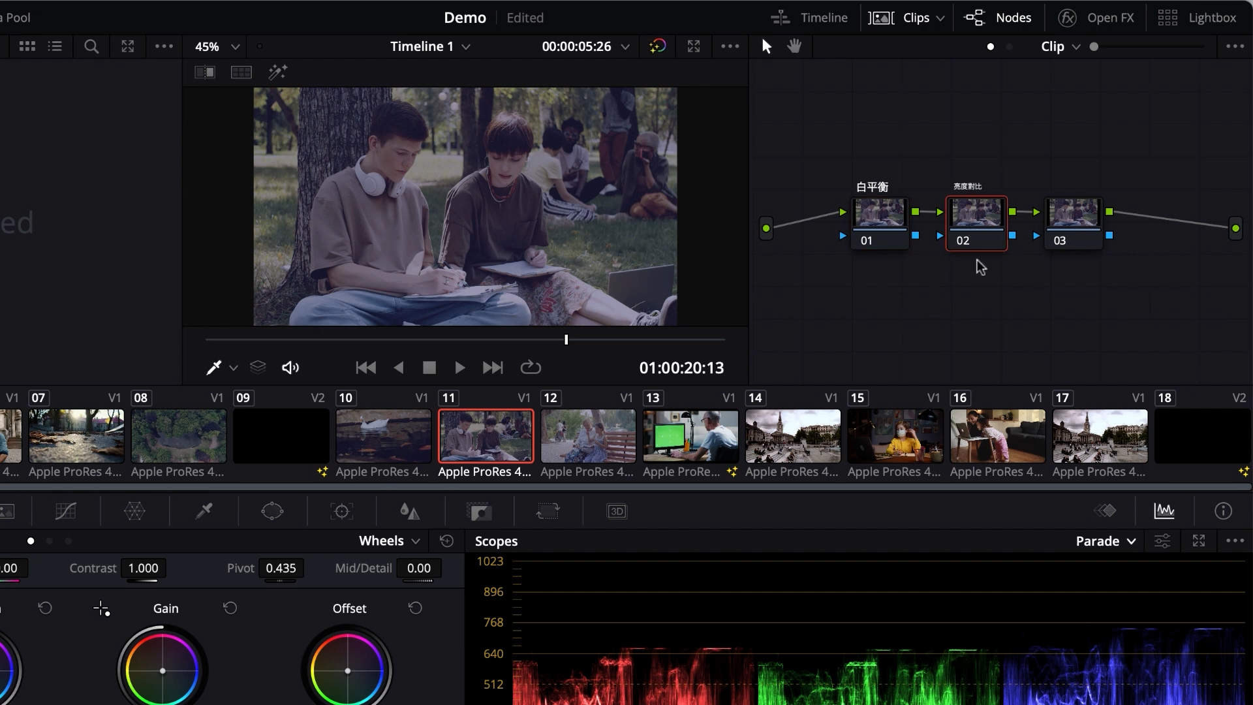Toggle split screen view
The image size is (1253, 705).
point(241,72)
